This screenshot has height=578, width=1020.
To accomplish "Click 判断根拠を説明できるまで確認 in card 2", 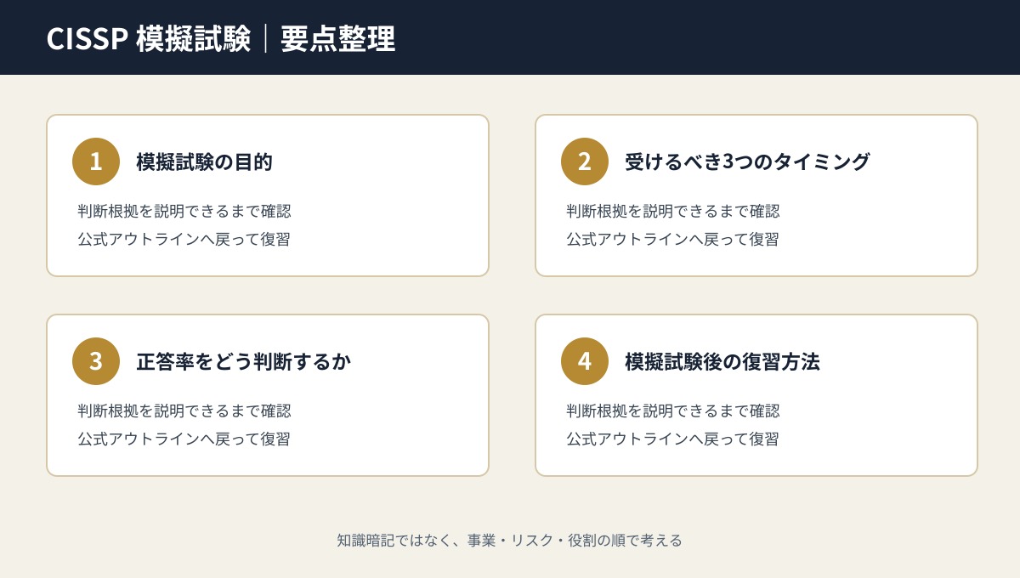I will pyautogui.click(x=673, y=211).
